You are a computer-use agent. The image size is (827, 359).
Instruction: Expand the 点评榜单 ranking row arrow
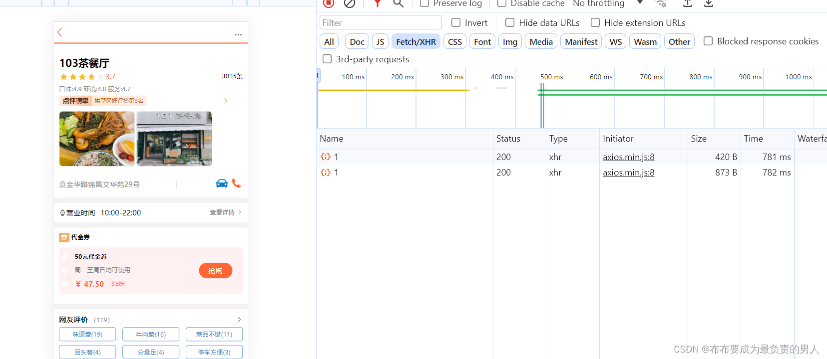(226, 101)
